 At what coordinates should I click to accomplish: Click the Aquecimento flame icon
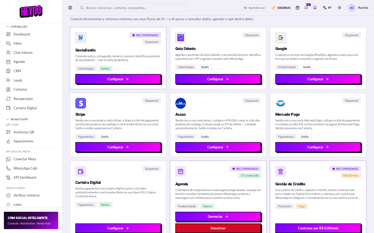8,141
